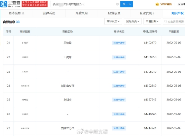The width and height of the screenshot is (185, 136).
Task: Expand the 商标状态 filter dropdown
Action: [113, 21]
